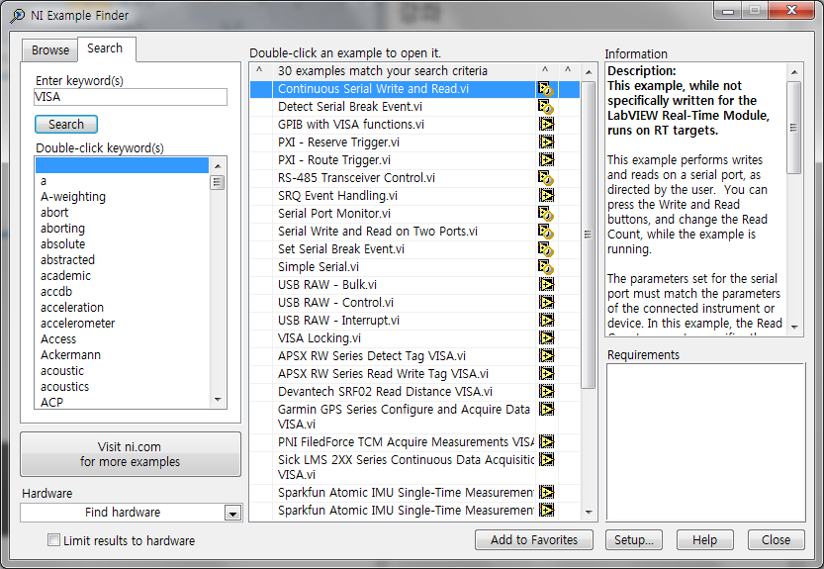Click the VI icon for USB RAW - Control.vi
824x569 pixels.
click(x=546, y=303)
